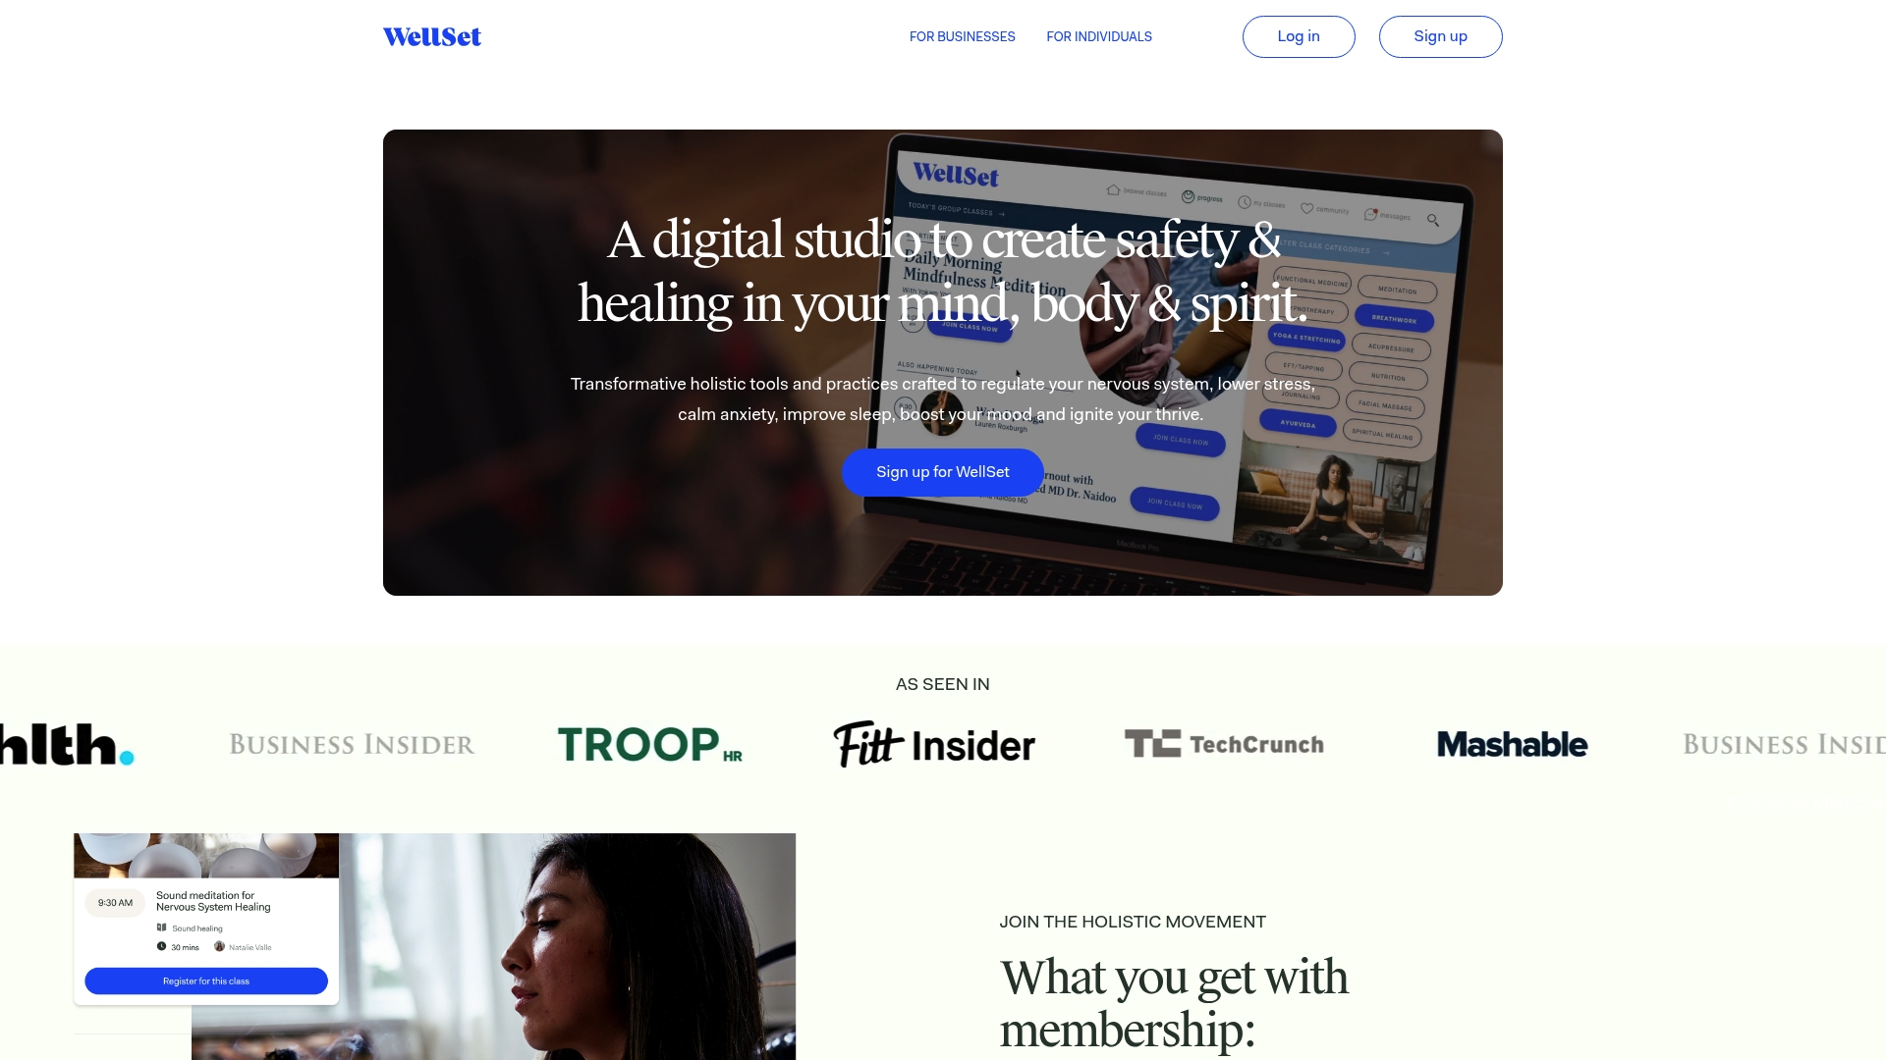The image size is (1886, 1060).
Task: Click the left Business Insider logo
Action: (352, 744)
